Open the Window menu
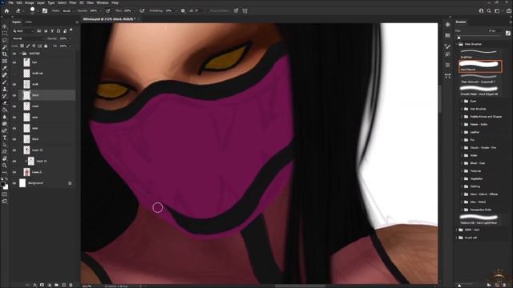The height and width of the screenshot is (288, 513). pos(103,2)
